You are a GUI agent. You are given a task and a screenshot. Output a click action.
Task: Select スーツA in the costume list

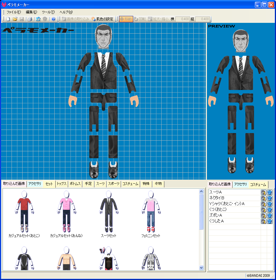pos(235,192)
